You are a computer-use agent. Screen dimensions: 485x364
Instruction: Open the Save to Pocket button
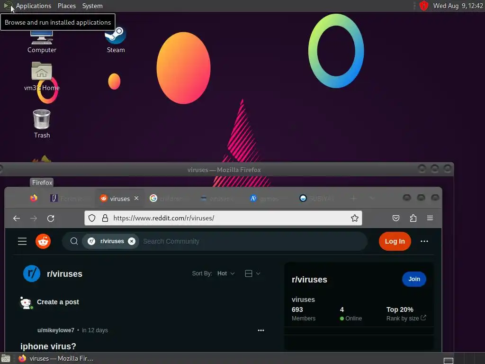click(x=395, y=218)
